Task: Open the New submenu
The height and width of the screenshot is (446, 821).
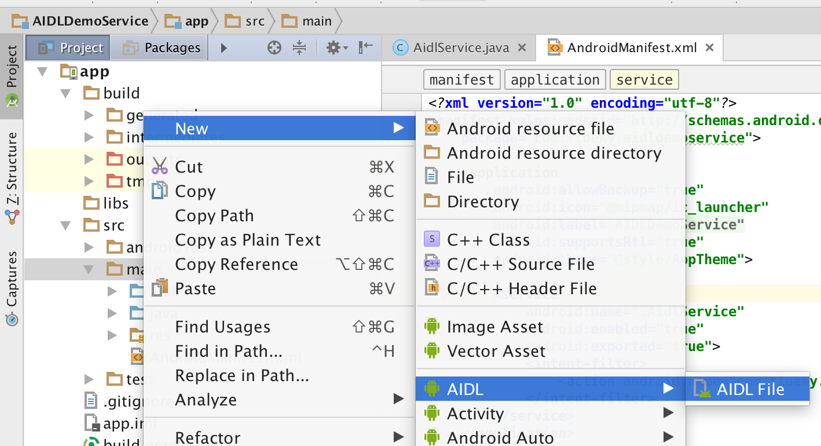Action: pyautogui.click(x=280, y=128)
